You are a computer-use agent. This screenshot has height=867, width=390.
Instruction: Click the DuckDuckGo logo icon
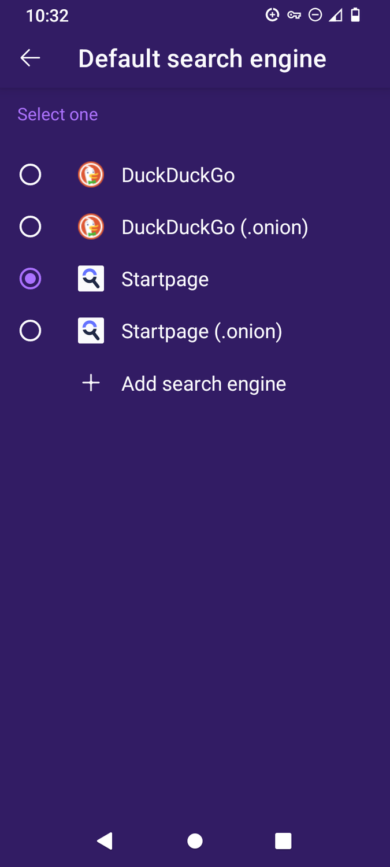[91, 175]
